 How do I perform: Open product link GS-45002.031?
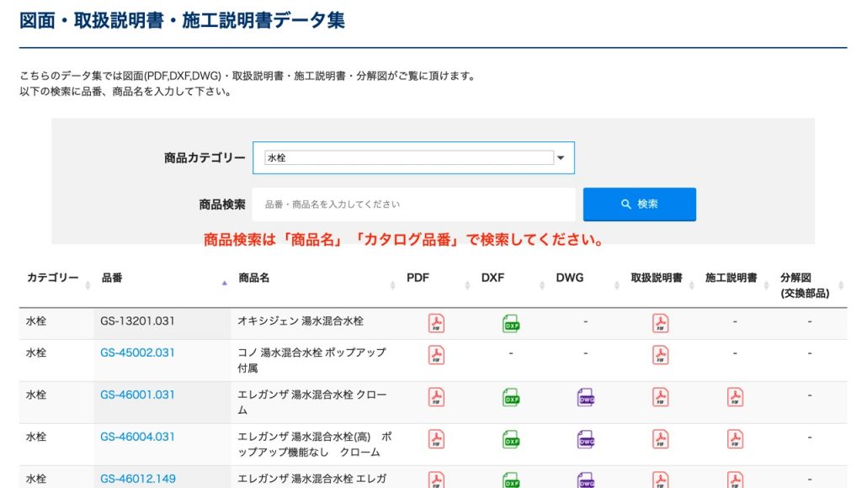point(137,353)
